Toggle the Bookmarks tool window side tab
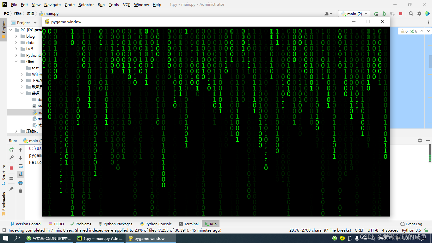432x243 pixels. [x=3, y=204]
